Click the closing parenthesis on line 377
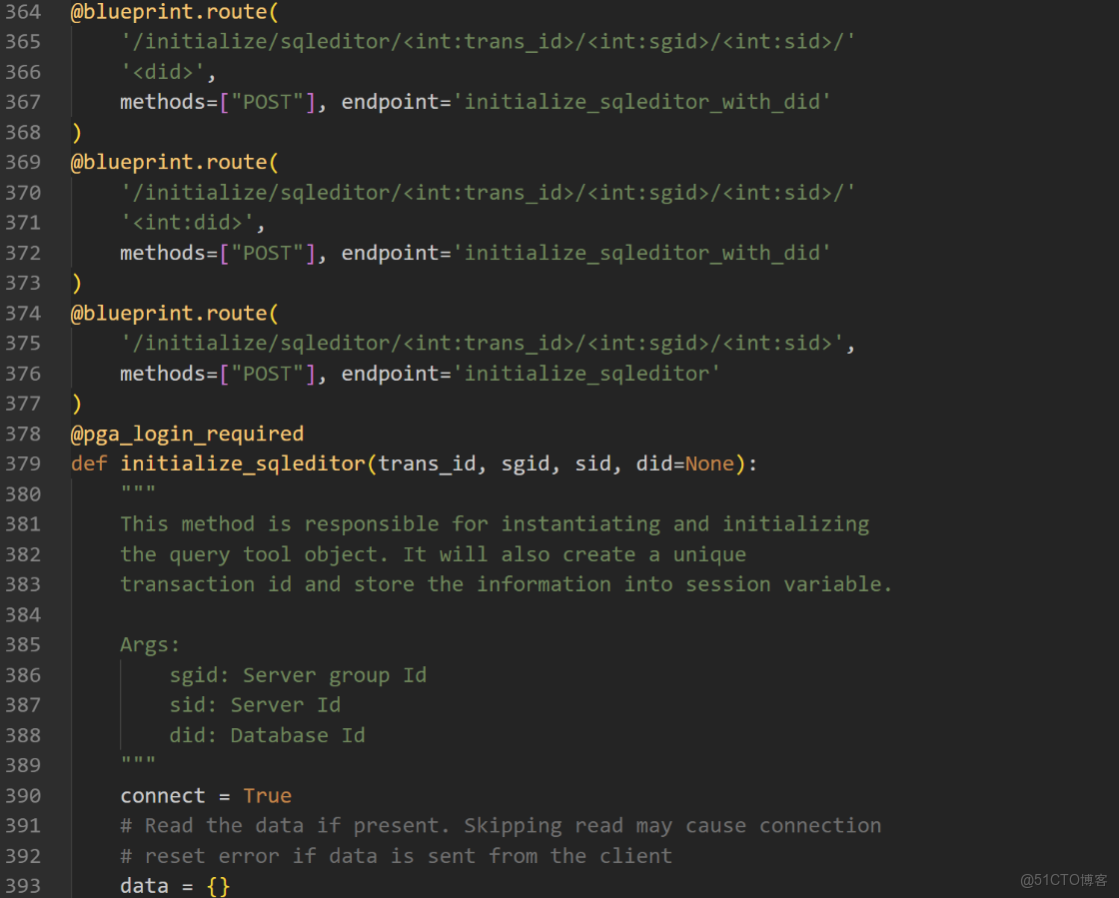The image size is (1119, 898). (77, 403)
